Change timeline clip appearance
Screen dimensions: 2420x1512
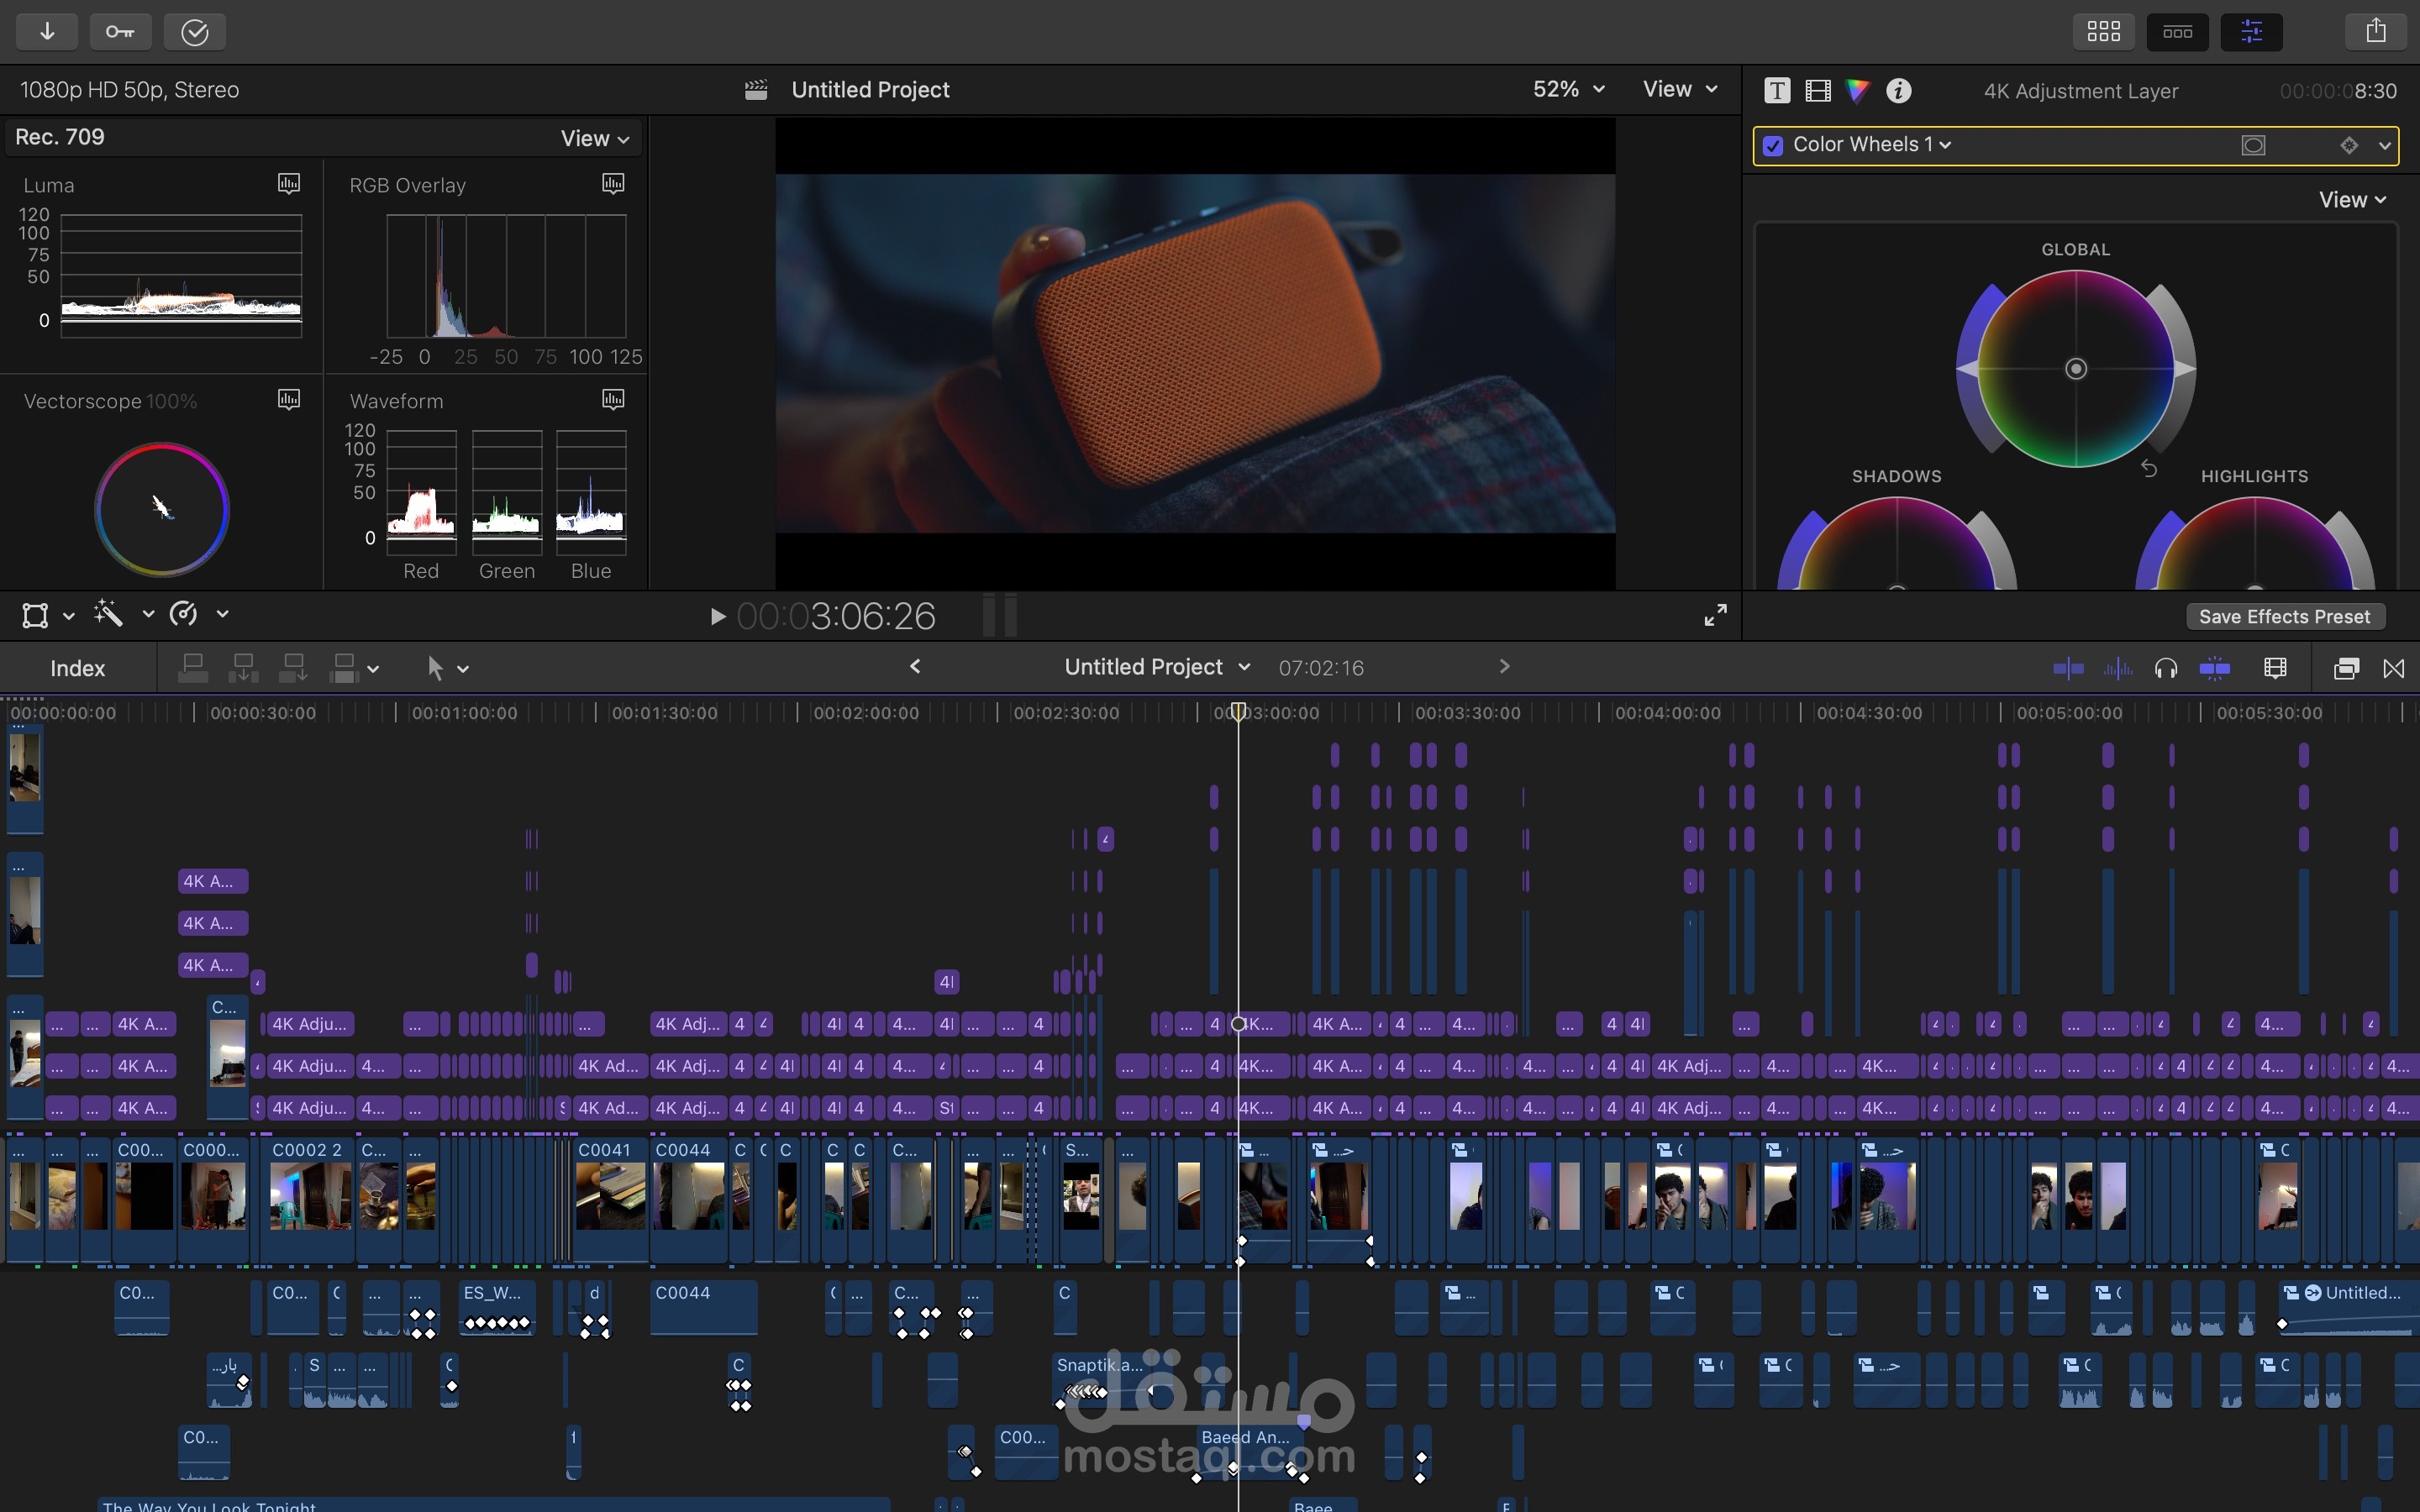click(2275, 668)
